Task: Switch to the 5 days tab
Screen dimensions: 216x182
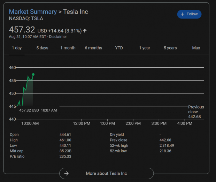Action: click(x=42, y=48)
